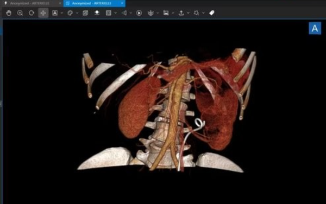Screen dimensions: 326x204
Task: Select the hand grab tool
Action: tap(9, 13)
